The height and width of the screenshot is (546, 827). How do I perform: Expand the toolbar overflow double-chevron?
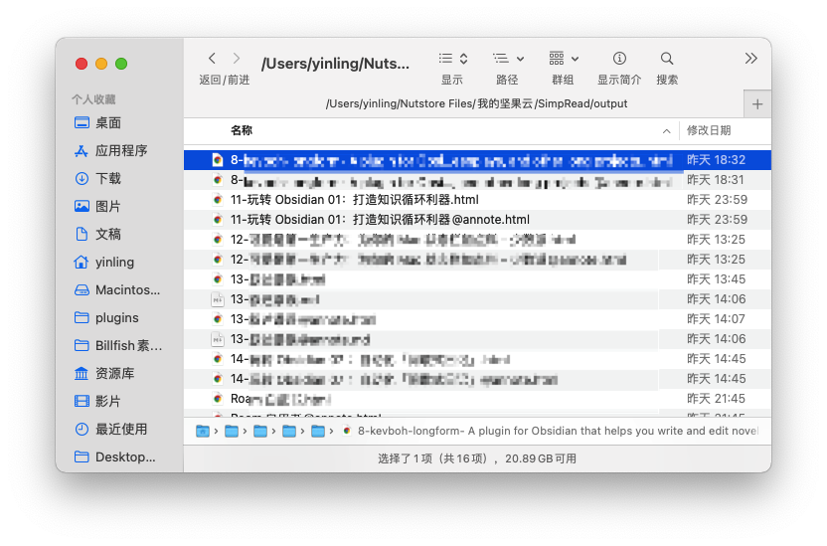click(750, 58)
